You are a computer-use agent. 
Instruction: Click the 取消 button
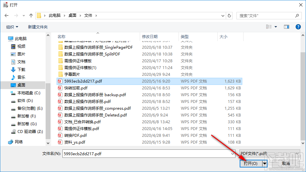click(x=286, y=163)
